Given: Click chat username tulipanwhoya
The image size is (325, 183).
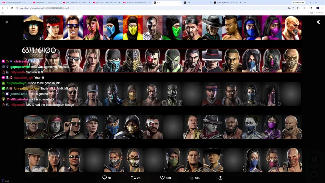Looking at the screenshot, I should 17,83.
